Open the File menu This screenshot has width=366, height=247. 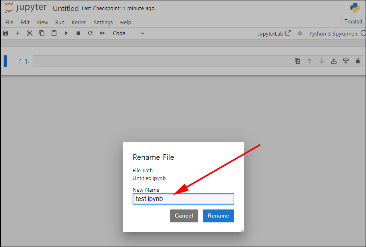pyautogui.click(x=9, y=23)
